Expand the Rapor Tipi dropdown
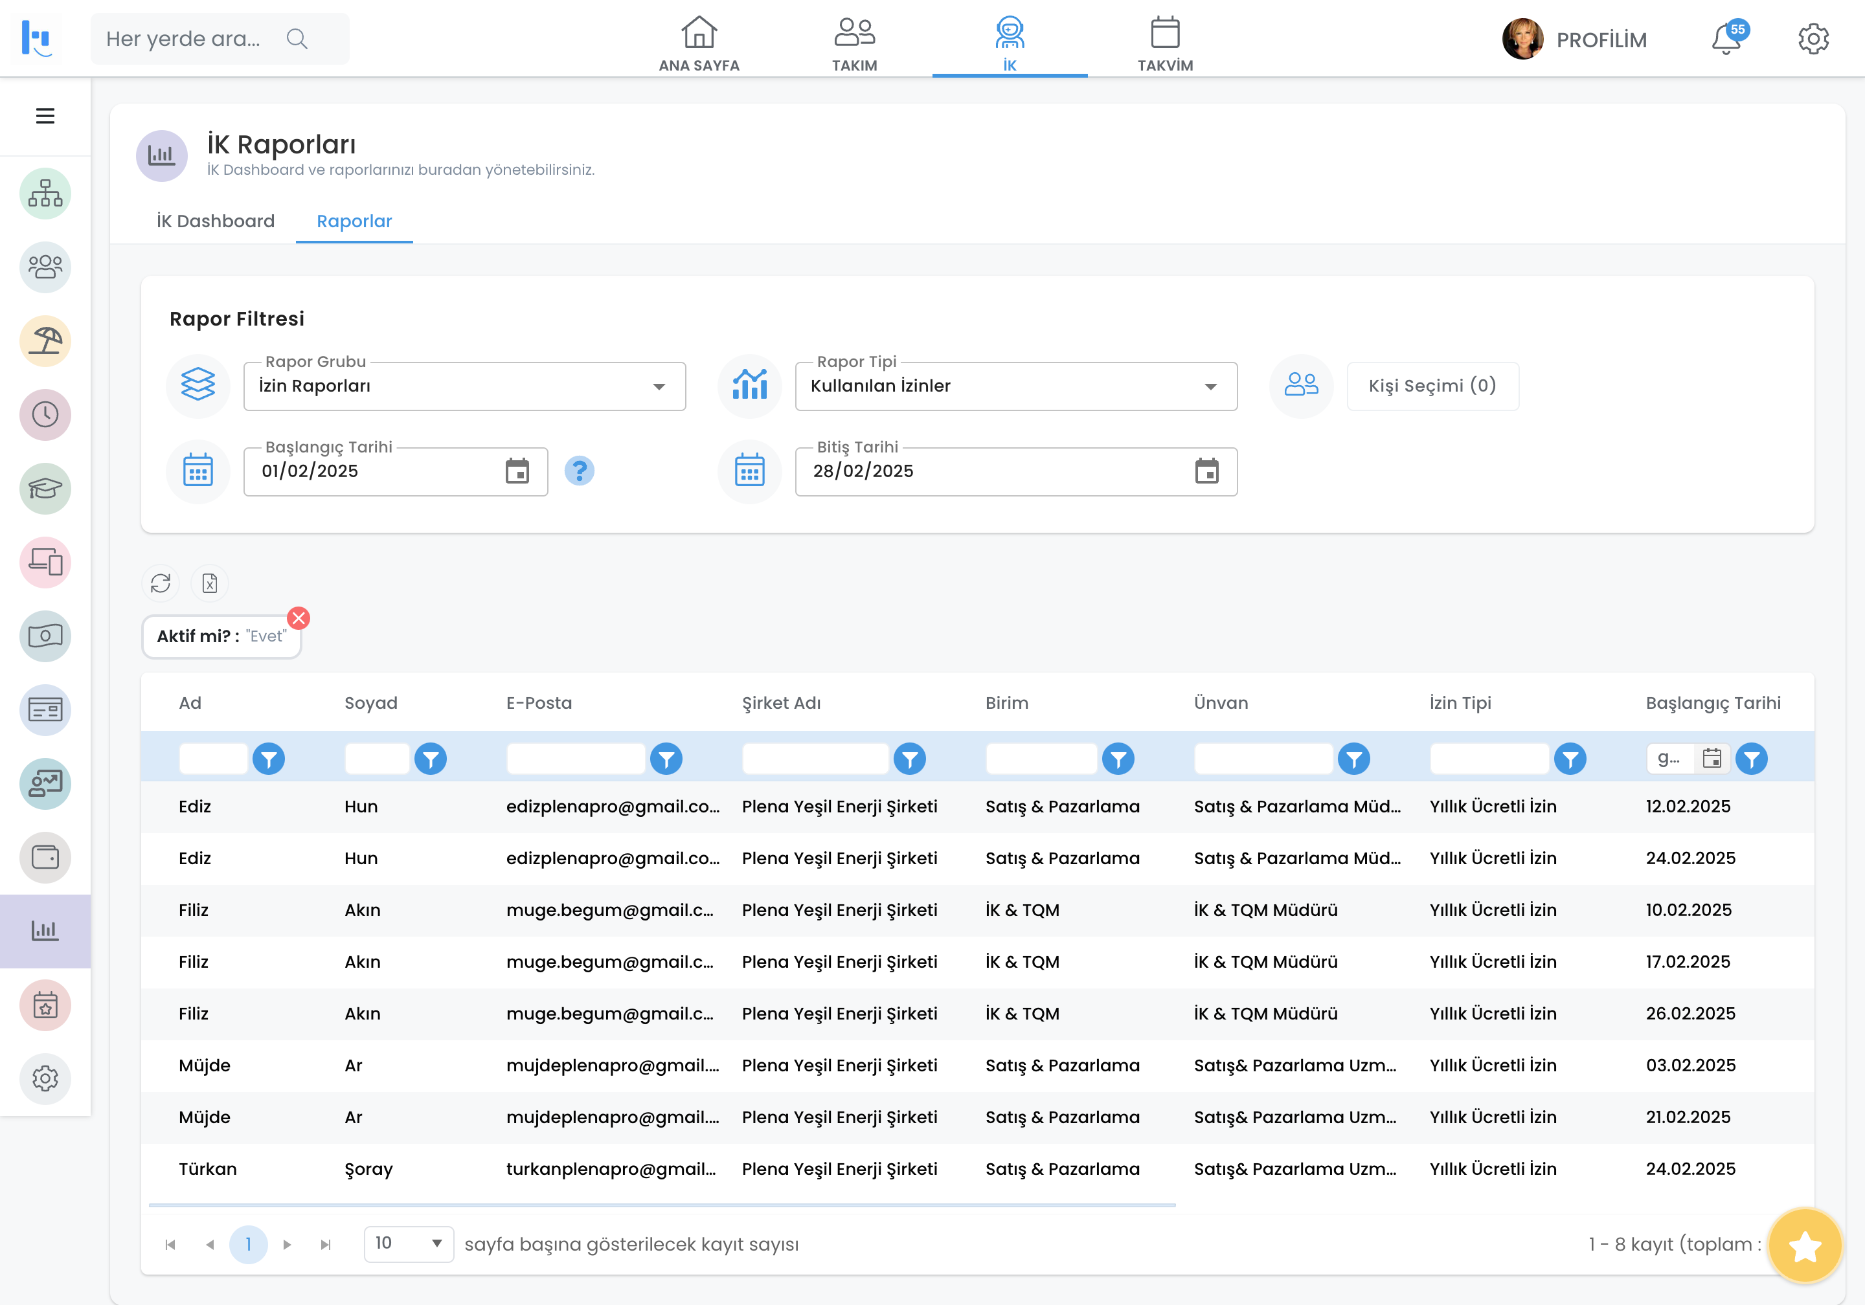The height and width of the screenshot is (1305, 1865). click(x=1210, y=386)
